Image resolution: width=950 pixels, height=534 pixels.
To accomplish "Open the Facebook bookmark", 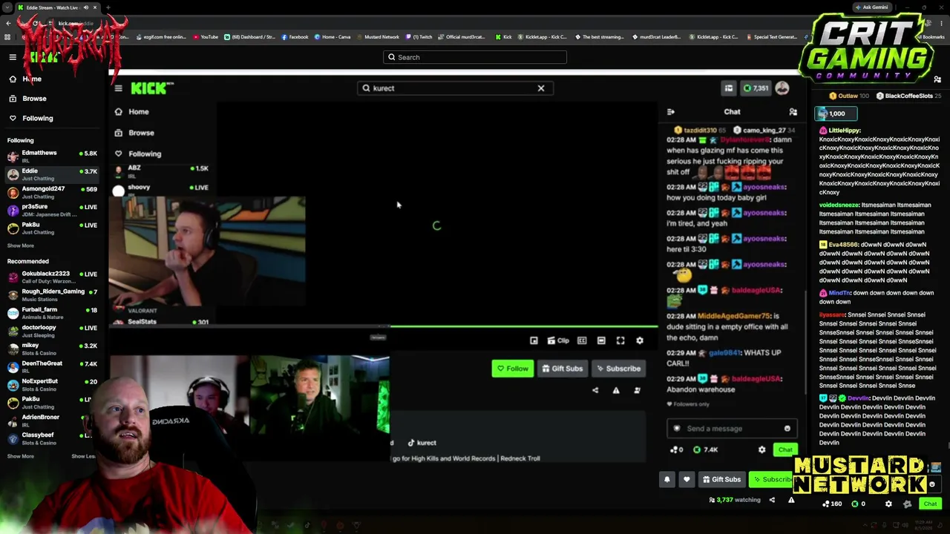I will pyautogui.click(x=295, y=37).
